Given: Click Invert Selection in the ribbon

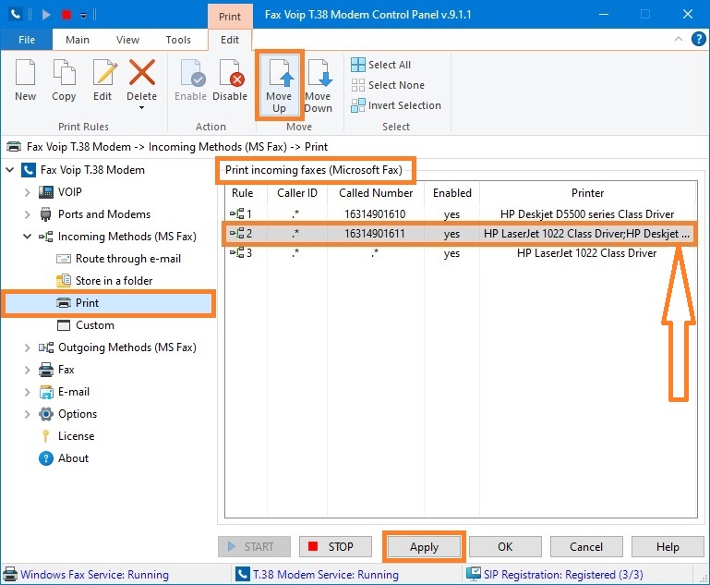Looking at the screenshot, I should tap(396, 105).
